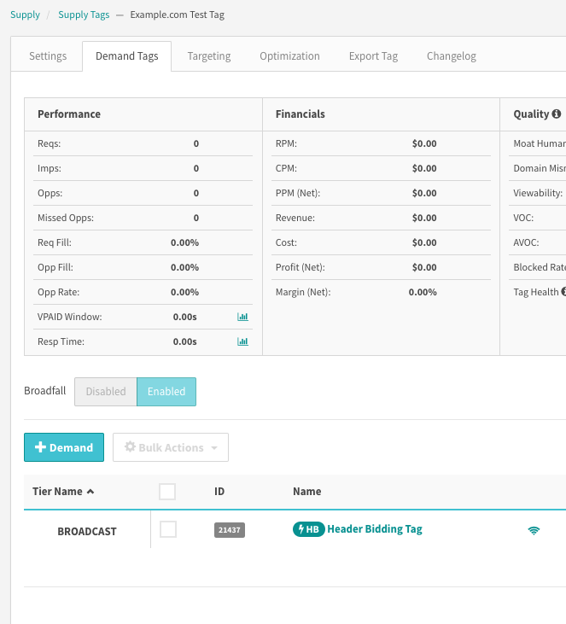Click the 21437 ID badge
566x624 pixels.
(230, 530)
